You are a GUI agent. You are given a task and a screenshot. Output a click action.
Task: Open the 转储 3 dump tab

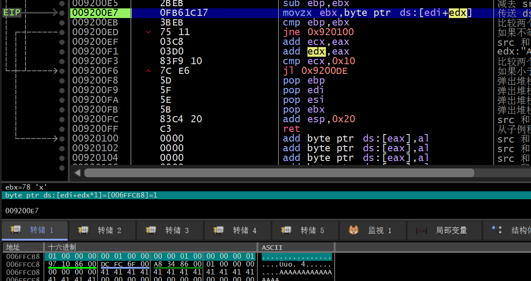coord(170,230)
